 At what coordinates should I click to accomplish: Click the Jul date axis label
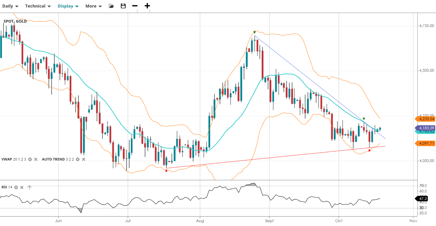128,221
